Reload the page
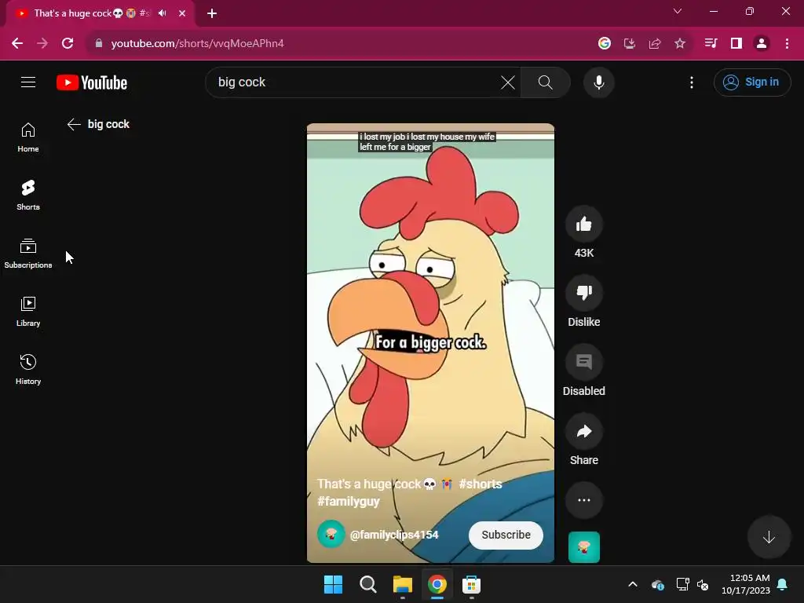804x603 pixels. tap(68, 43)
